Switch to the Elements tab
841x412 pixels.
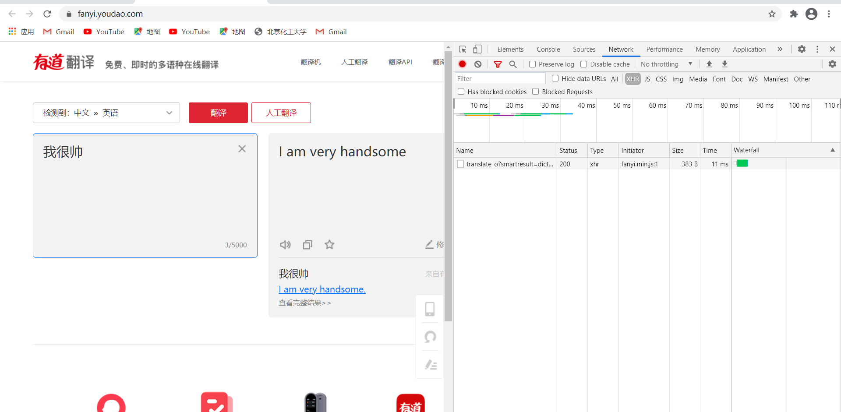tap(510, 49)
